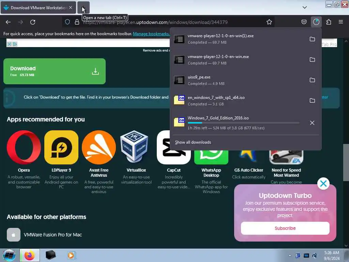This screenshot has width=349, height=262.
Task: Open the LDPlayer 9 app icon
Action: pyautogui.click(x=61, y=147)
